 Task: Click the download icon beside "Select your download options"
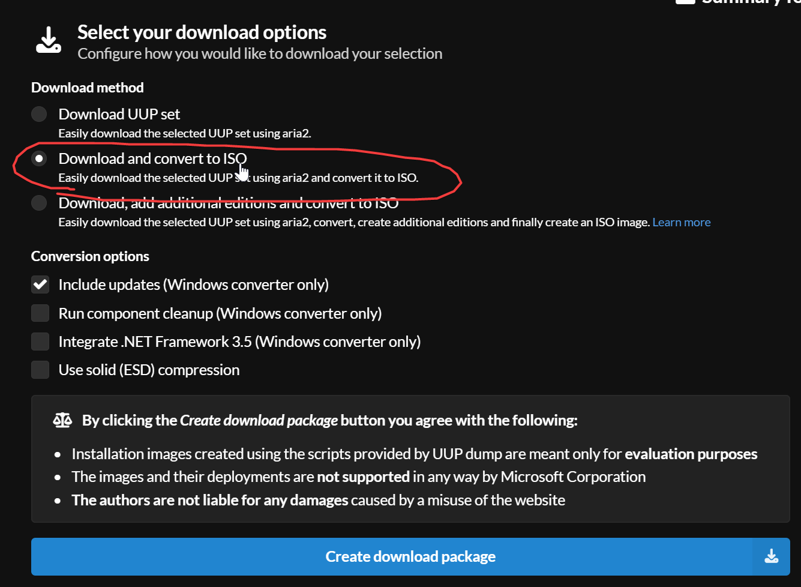[48, 40]
